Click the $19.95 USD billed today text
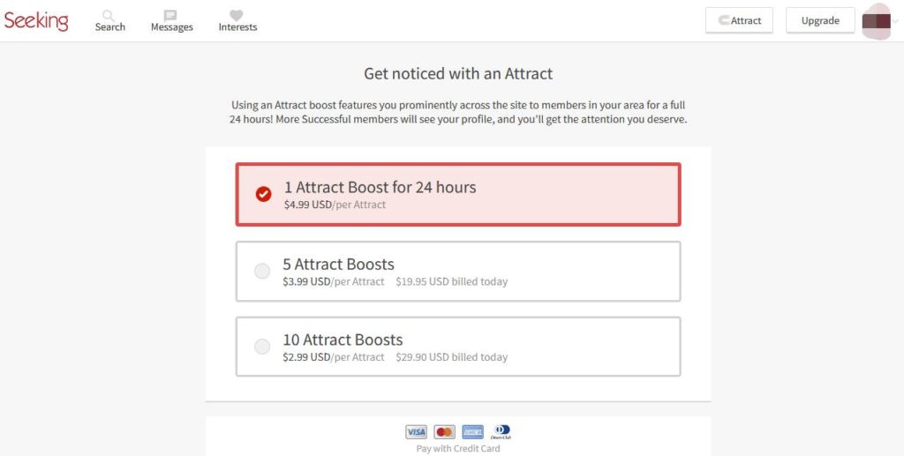904x456 pixels. coord(451,281)
